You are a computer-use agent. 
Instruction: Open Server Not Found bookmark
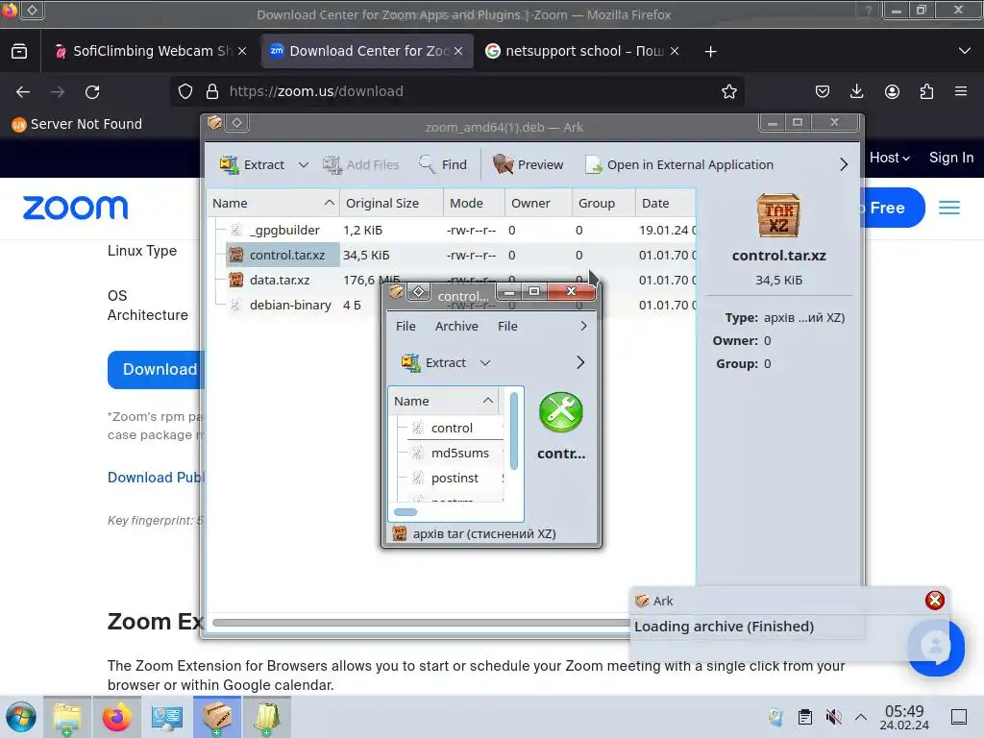(77, 124)
